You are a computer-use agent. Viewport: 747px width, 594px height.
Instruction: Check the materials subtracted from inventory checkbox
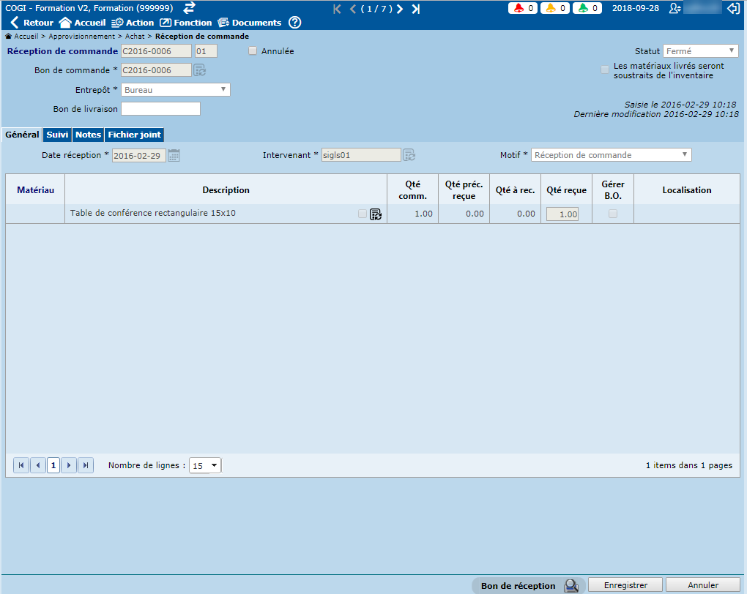coord(605,69)
